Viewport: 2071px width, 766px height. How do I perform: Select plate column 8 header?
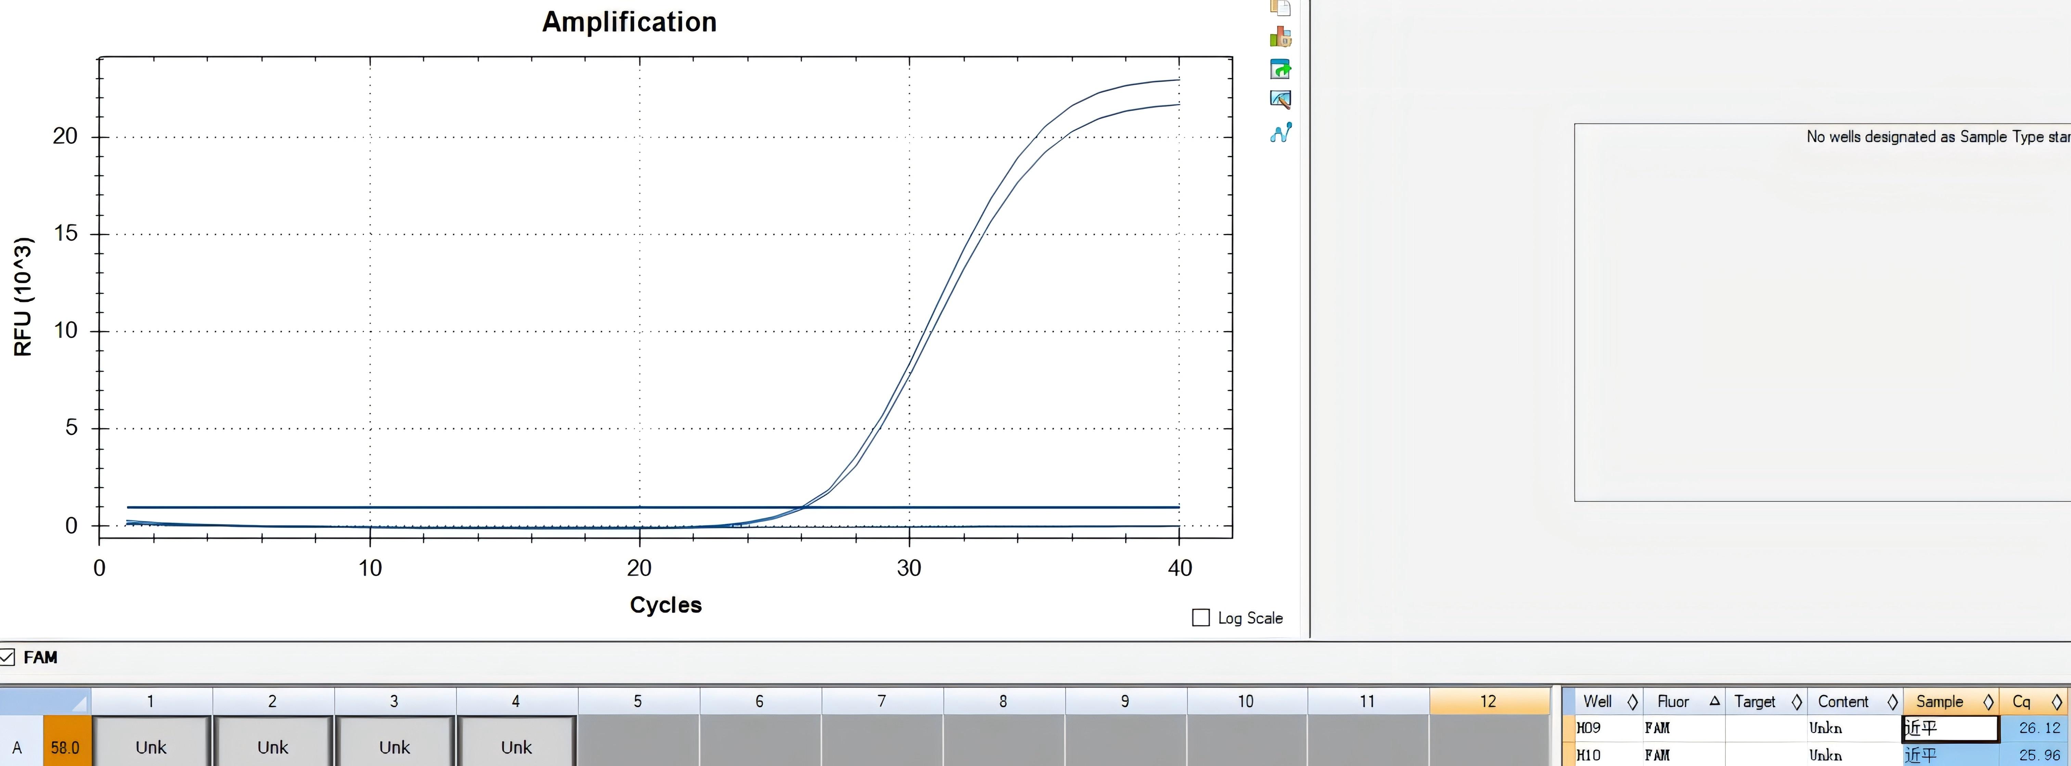(1003, 701)
